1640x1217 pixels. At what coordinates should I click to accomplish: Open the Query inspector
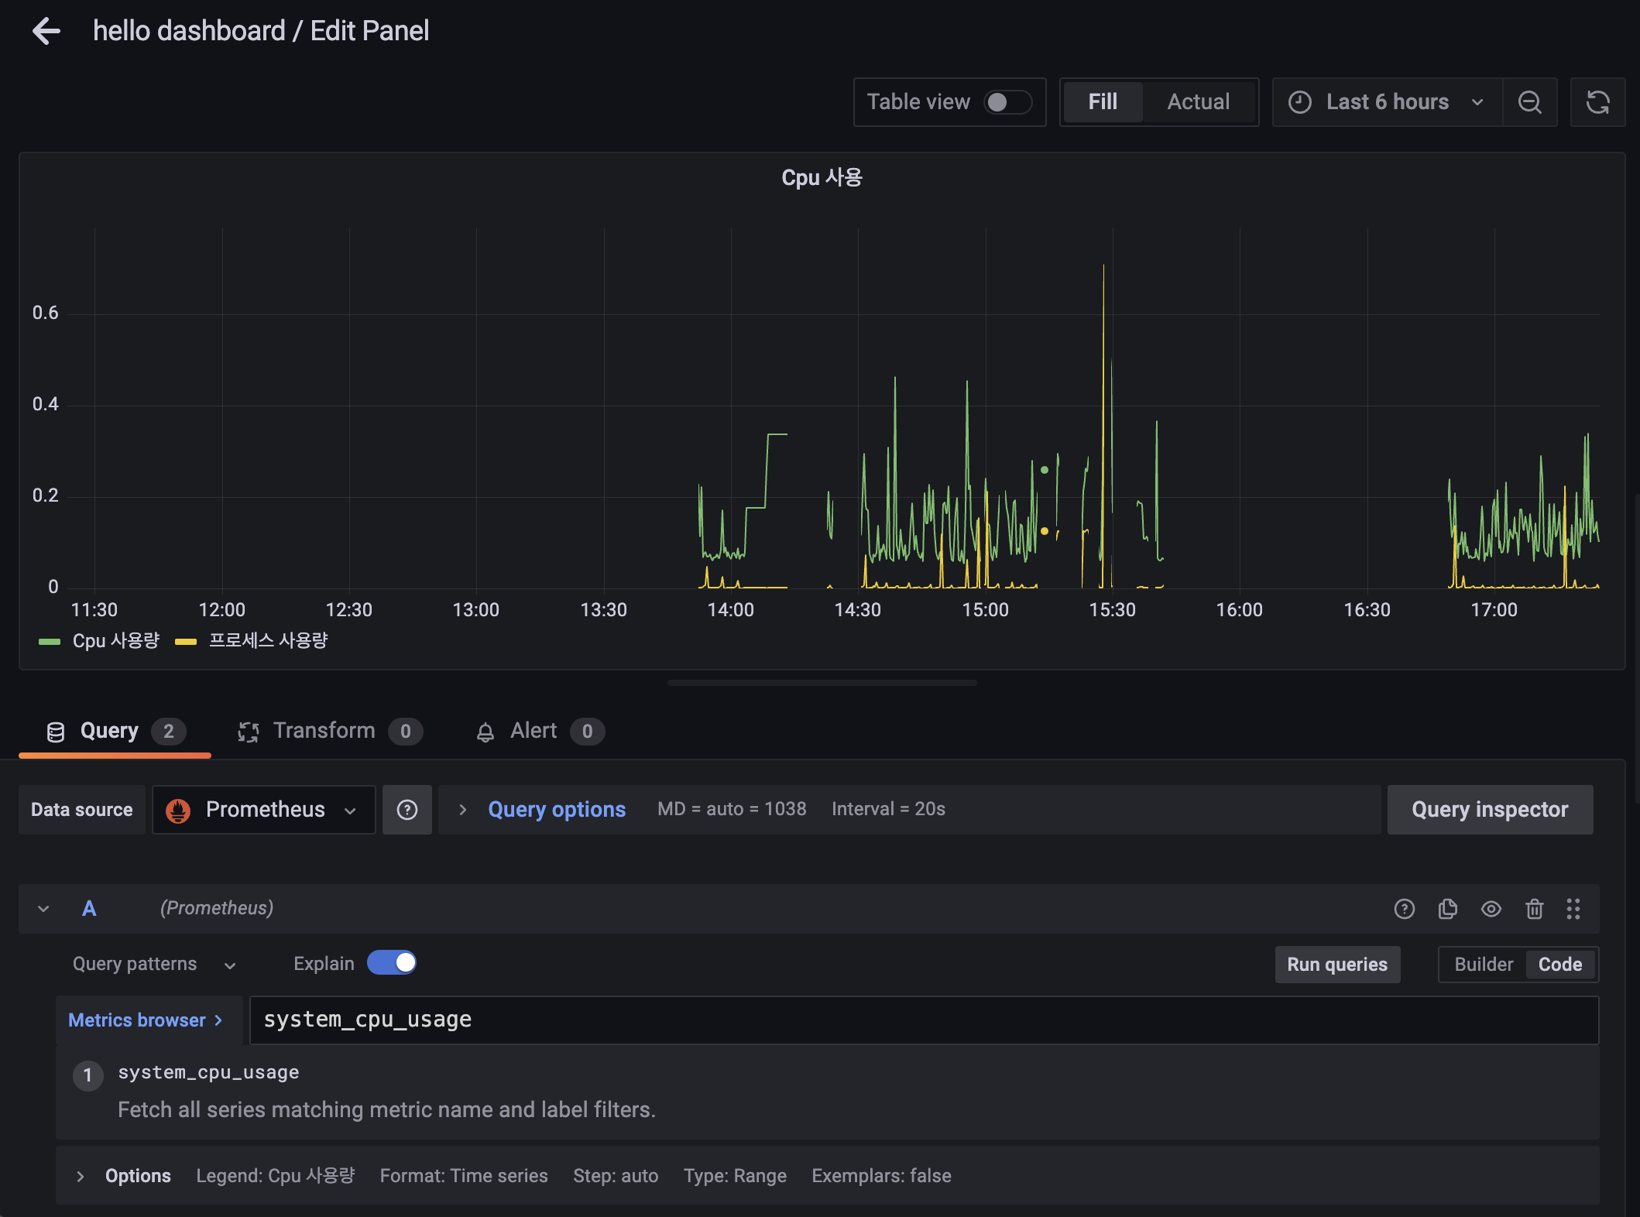point(1489,810)
